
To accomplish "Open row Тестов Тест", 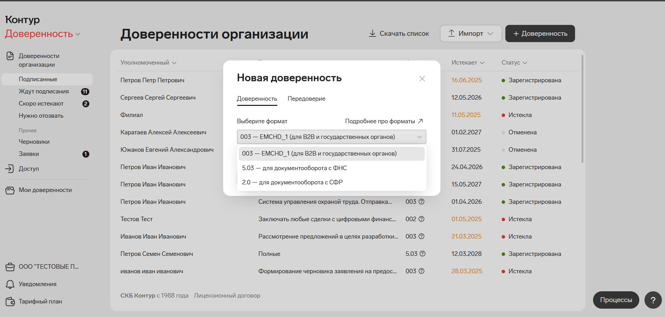I will point(136,219).
